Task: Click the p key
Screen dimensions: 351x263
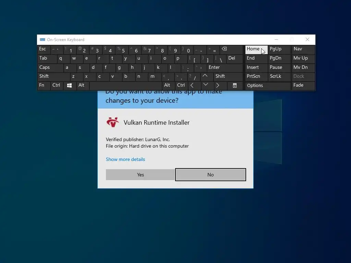Action: (x=180, y=58)
